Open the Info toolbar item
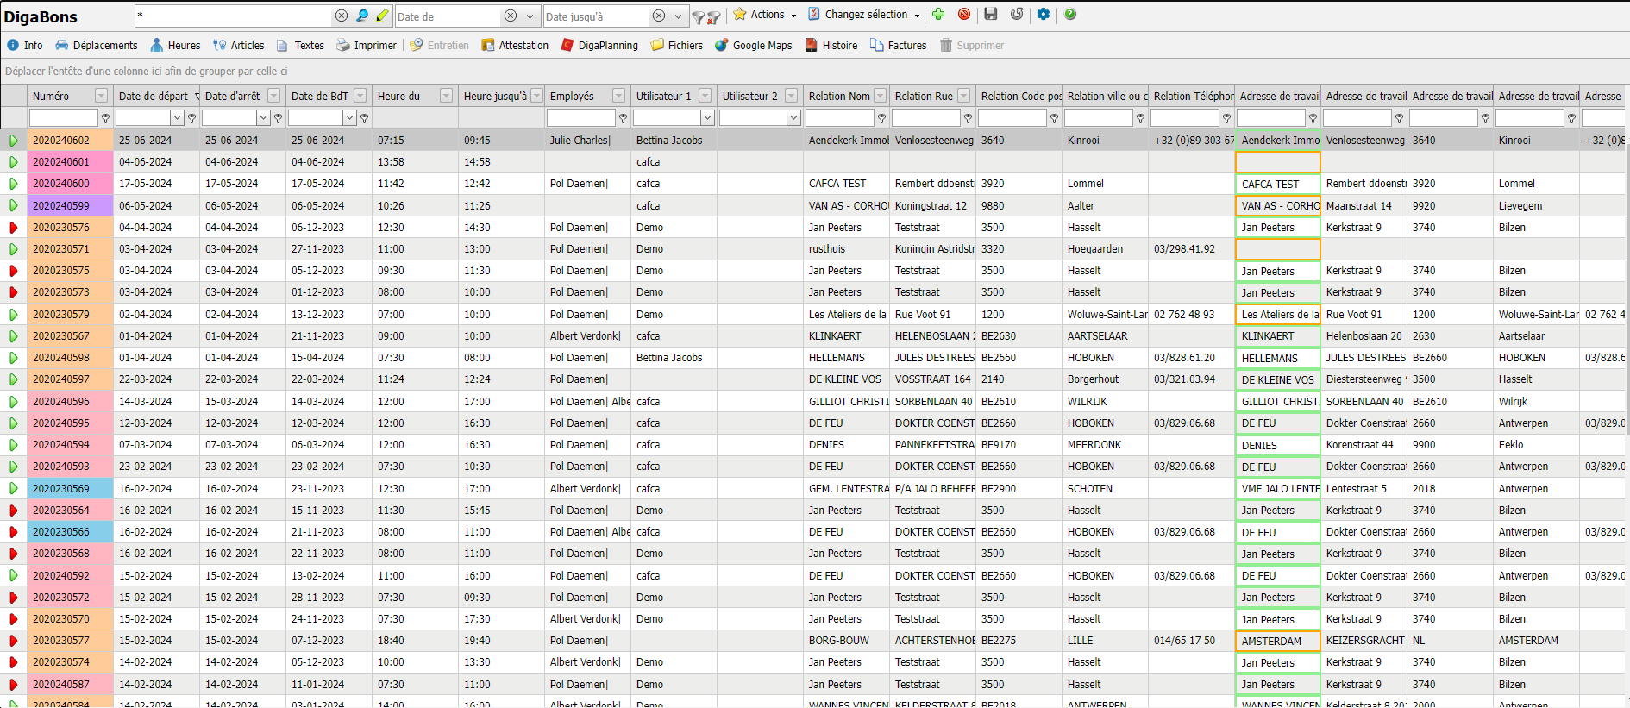The height and width of the screenshot is (708, 1630). [x=25, y=46]
